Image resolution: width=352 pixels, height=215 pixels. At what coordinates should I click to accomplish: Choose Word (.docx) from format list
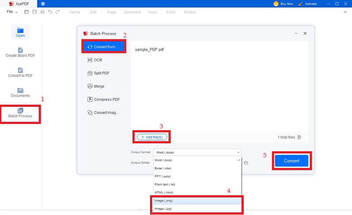[x=197, y=160]
